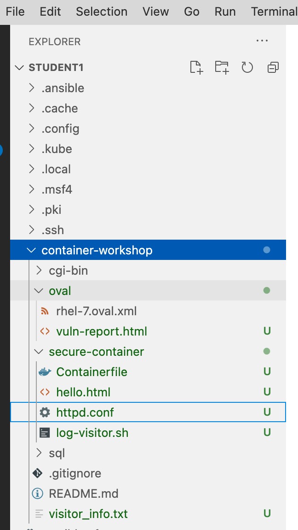The image size is (298, 530).
Task: Open the vuln-report.html file
Action: point(102,331)
